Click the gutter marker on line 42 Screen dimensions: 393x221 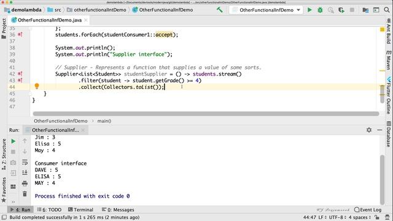(x=20, y=74)
